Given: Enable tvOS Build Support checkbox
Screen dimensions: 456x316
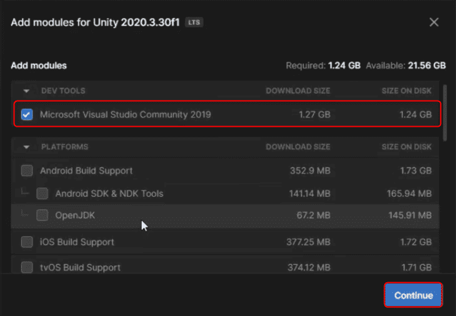Looking at the screenshot, I should tap(27, 267).
